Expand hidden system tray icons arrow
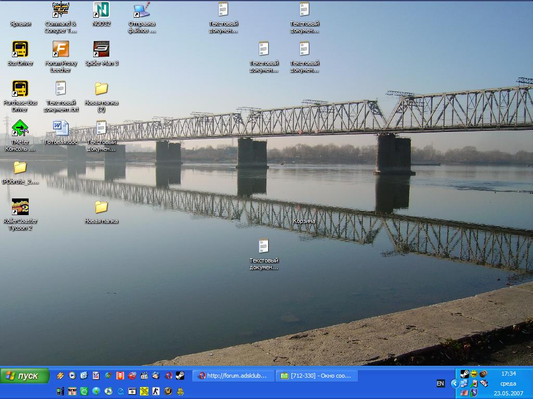Viewport: 533px width, 399px height. [454, 383]
